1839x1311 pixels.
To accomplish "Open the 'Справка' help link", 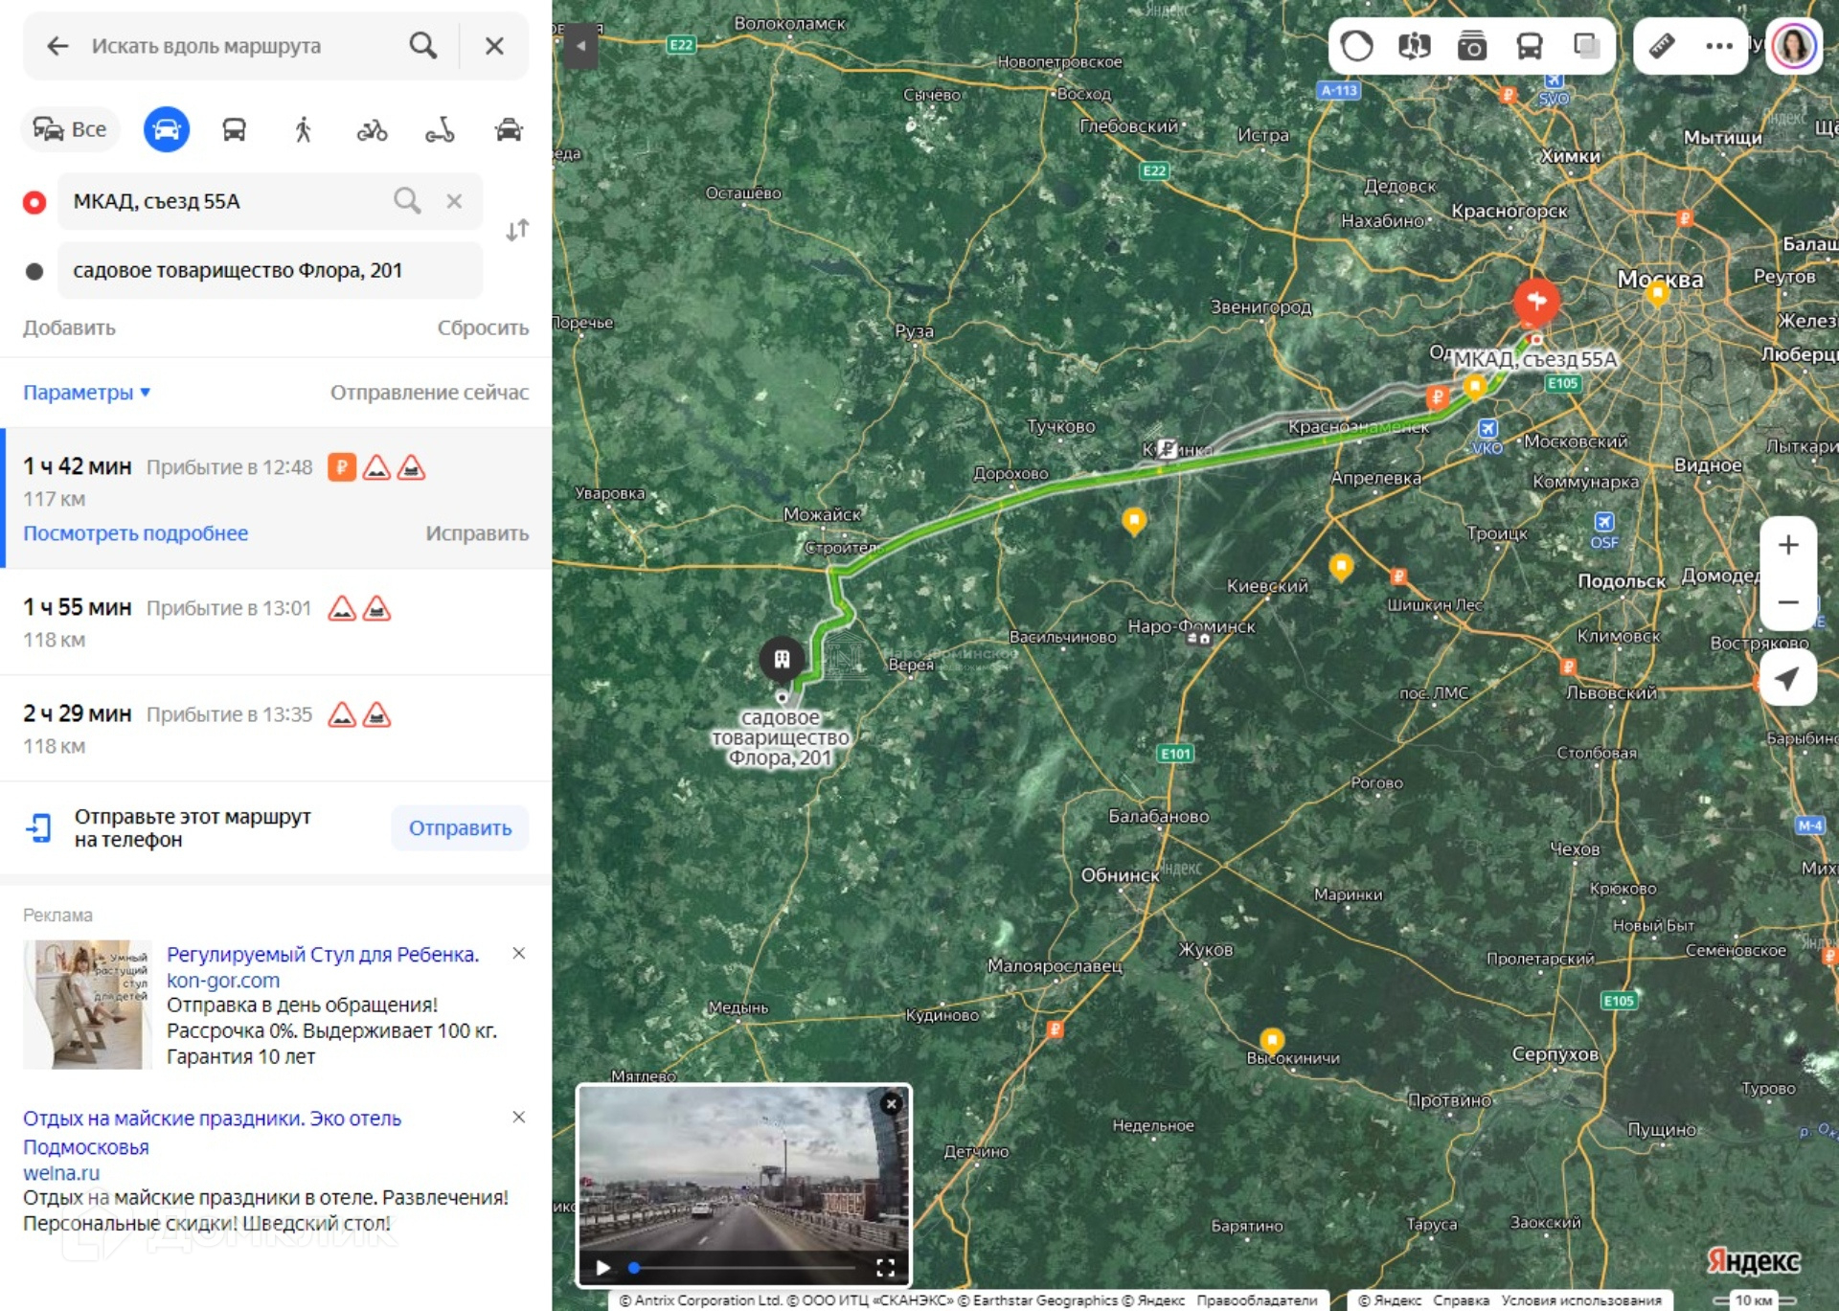I will tap(1461, 1300).
